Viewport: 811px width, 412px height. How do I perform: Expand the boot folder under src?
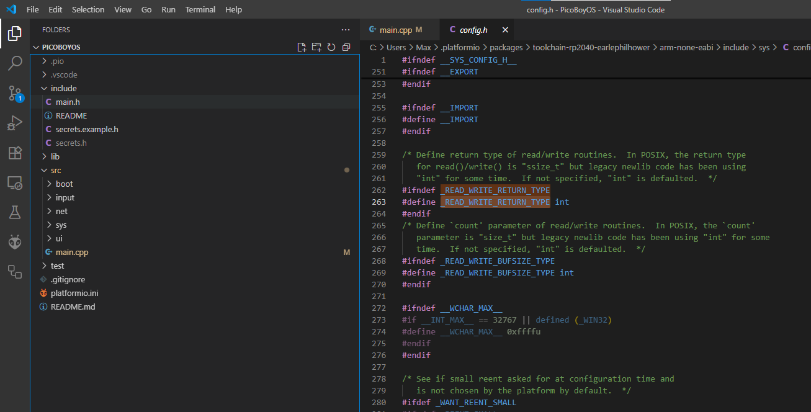64,184
